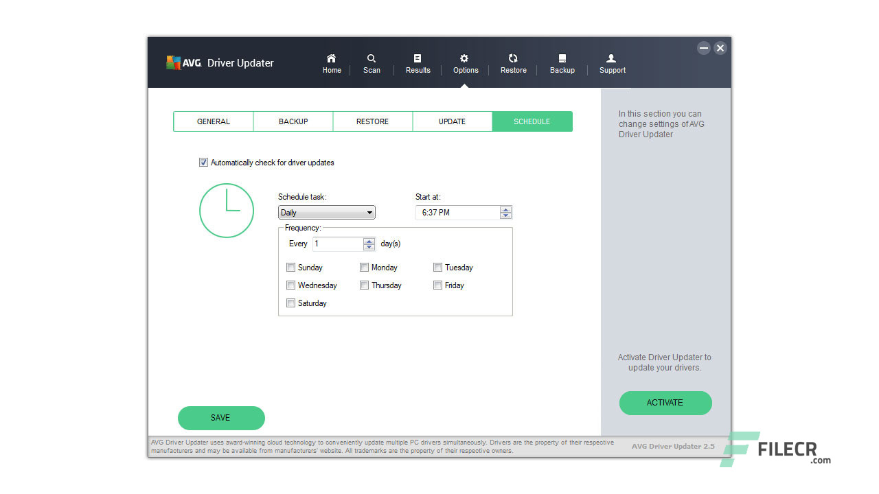Screen dimensions: 879x494
Task: Check the Saturday checkbox
Action: pos(290,303)
